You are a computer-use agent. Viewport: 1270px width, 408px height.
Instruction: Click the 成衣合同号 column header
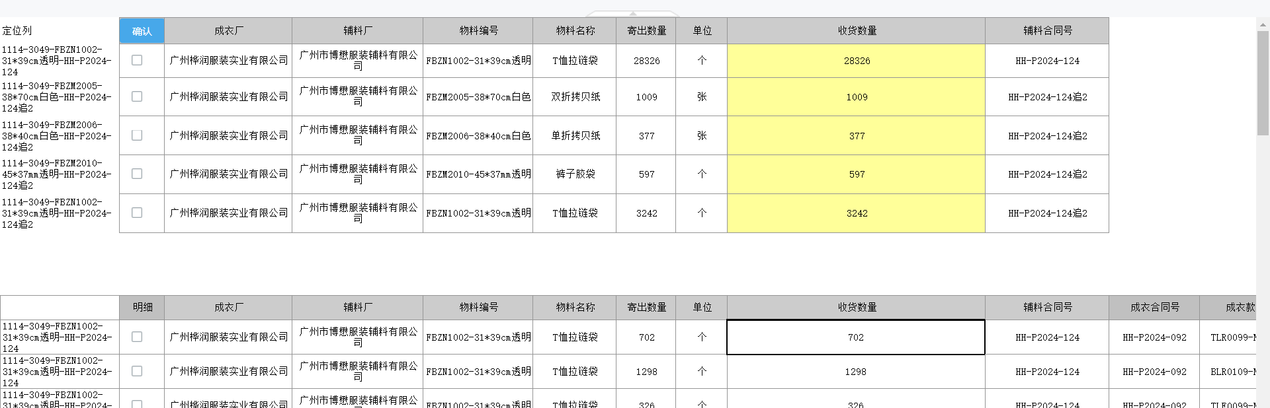click(x=1154, y=307)
